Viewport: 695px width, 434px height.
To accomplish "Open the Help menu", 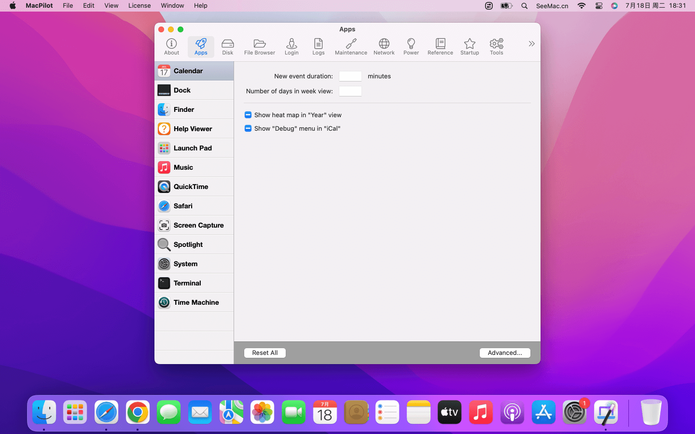I will pos(201,6).
